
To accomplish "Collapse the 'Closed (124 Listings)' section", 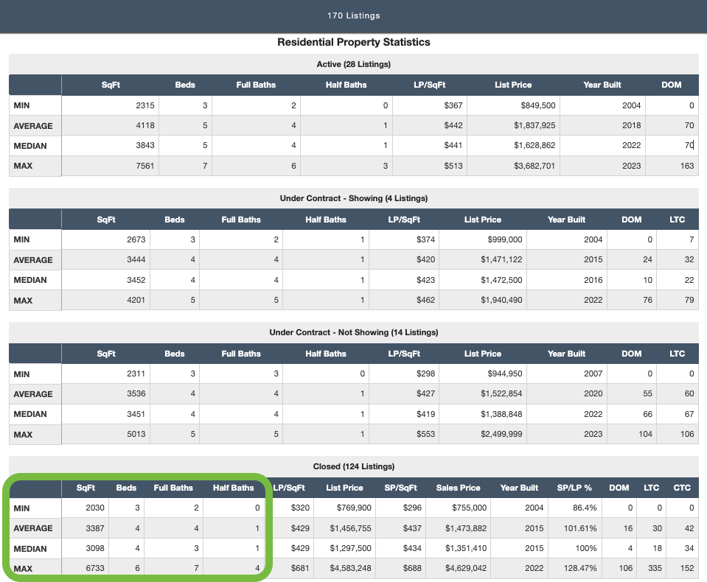I will tap(353, 466).
